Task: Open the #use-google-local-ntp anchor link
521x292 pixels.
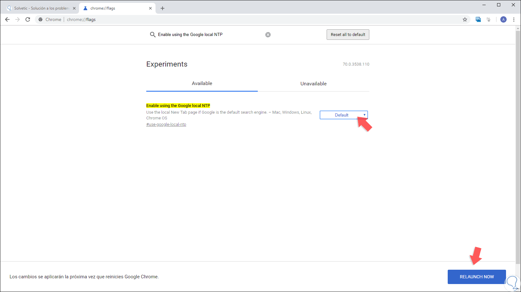Action: click(x=166, y=125)
